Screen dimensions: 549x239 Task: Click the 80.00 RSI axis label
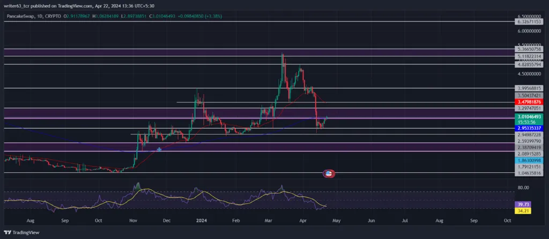coord(523,188)
